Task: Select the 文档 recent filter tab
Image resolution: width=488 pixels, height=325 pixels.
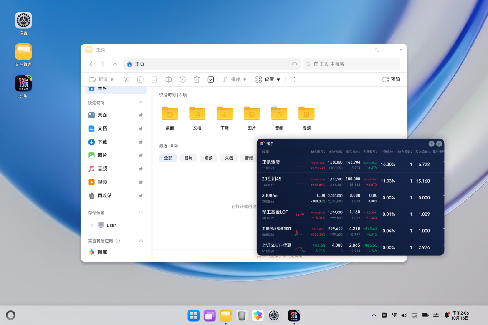Action: click(229, 158)
